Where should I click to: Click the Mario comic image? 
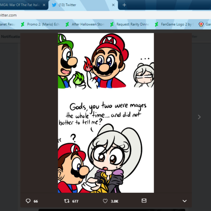[106, 113]
